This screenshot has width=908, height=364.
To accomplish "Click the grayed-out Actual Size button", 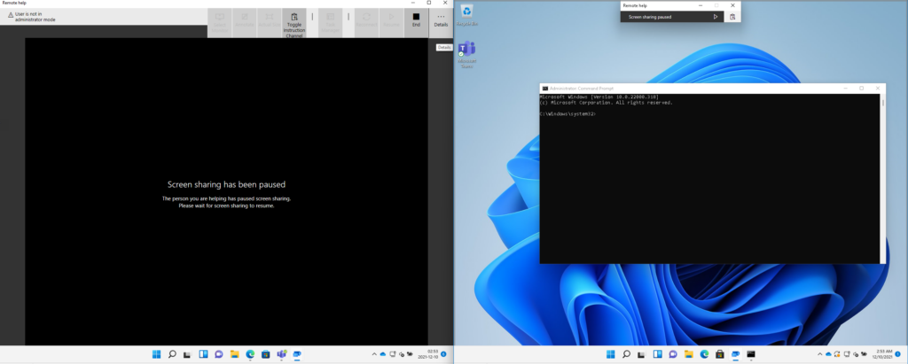I will pos(270,23).
